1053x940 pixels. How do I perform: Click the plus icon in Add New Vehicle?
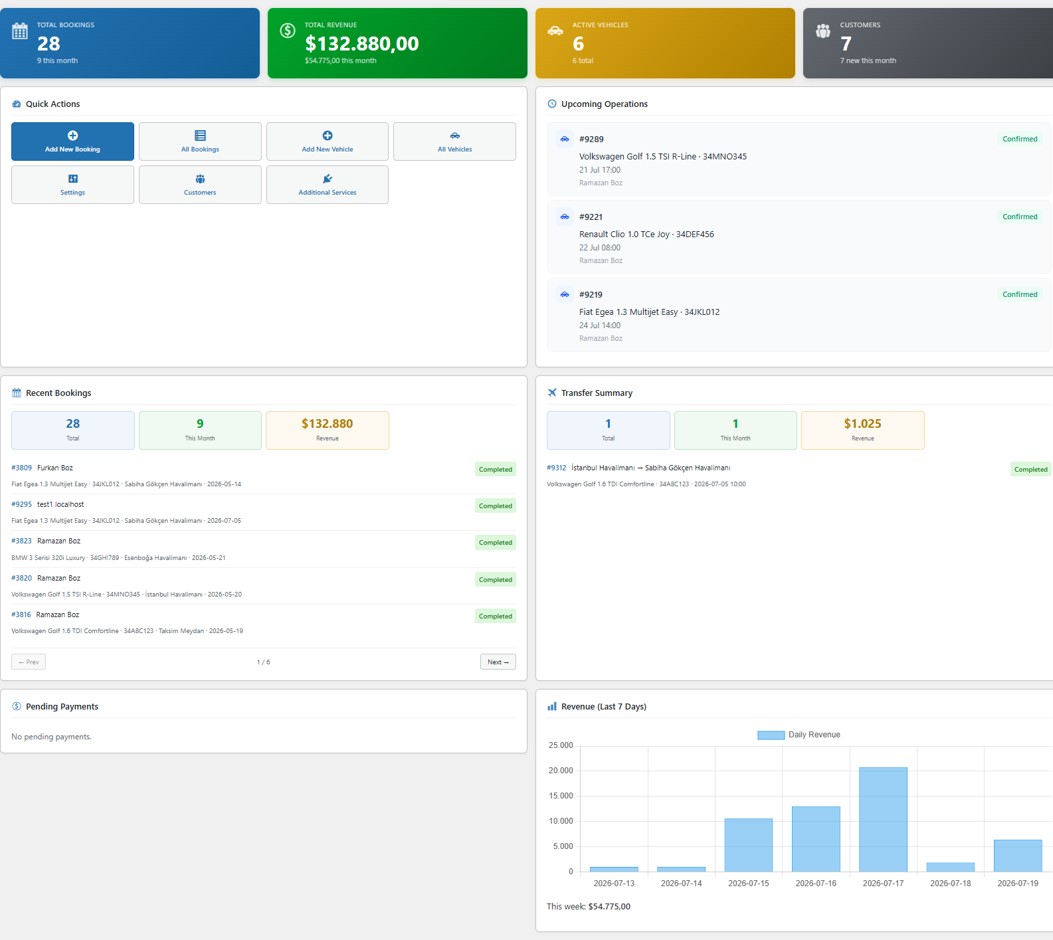[x=328, y=136]
